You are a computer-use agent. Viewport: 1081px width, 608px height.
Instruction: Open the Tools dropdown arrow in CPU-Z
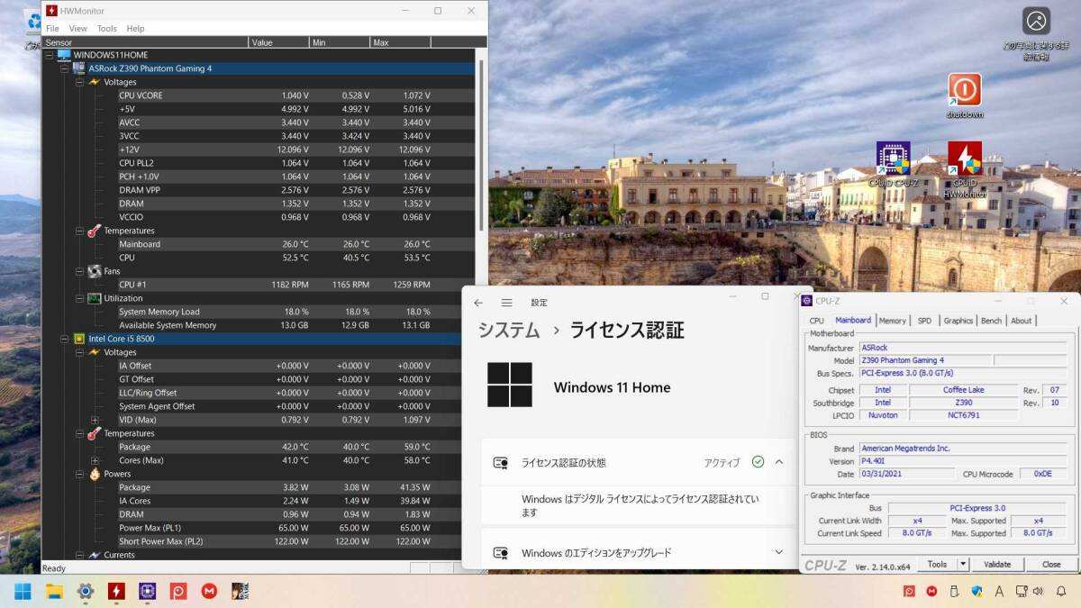(962, 564)
